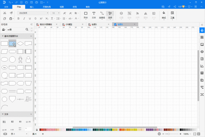The image size is (205, 137).
Task: Toggle Subscript formatting
Action: (x=47, y=18)
